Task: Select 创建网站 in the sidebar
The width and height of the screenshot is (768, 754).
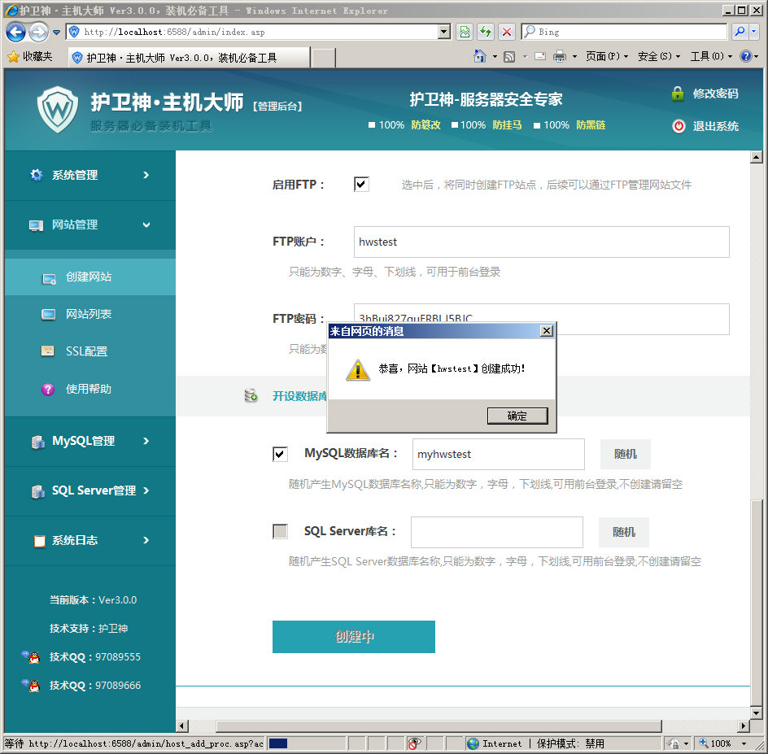Action: [x=90, y=277]
